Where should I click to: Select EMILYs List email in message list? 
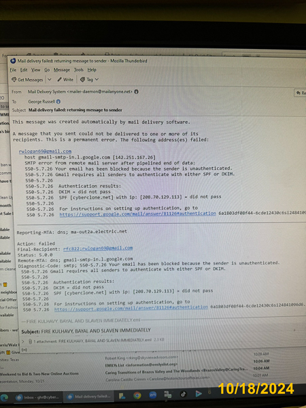tap(141, 365)
